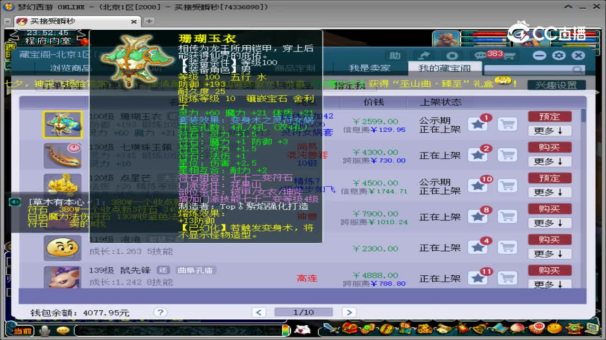The image size is (606, 340).
Task: Click the 上架状态 column header
Action: [440, 102]
